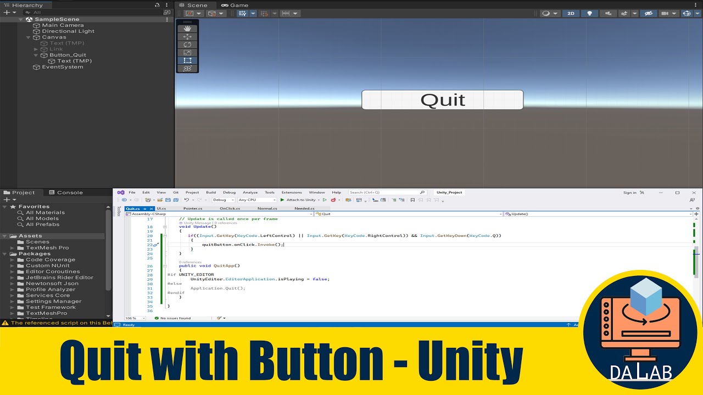The width and height of the screenshot is (703, 395).
Task: Select the Rotate tool in Scene overlay
Action: [x=187, y=44]
